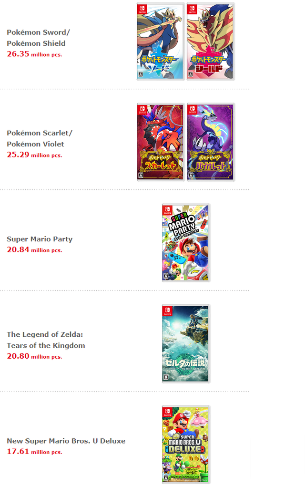The height and width of the screenshot is (486, 305).
Task: Click the 17.61 million pcs. sales figure
Action: click(34, 452)
